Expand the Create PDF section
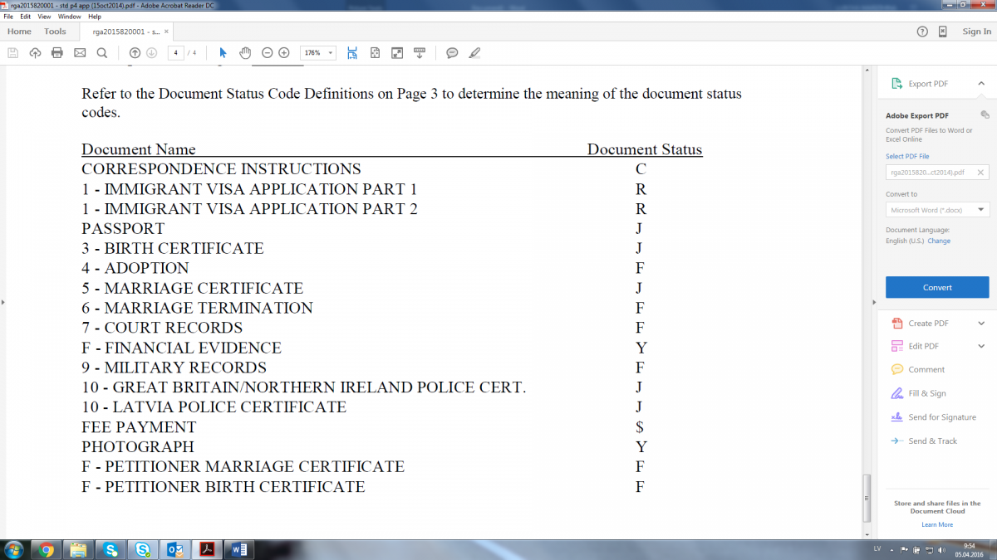This screenshot has height=560, width=997. coord(981,324)
